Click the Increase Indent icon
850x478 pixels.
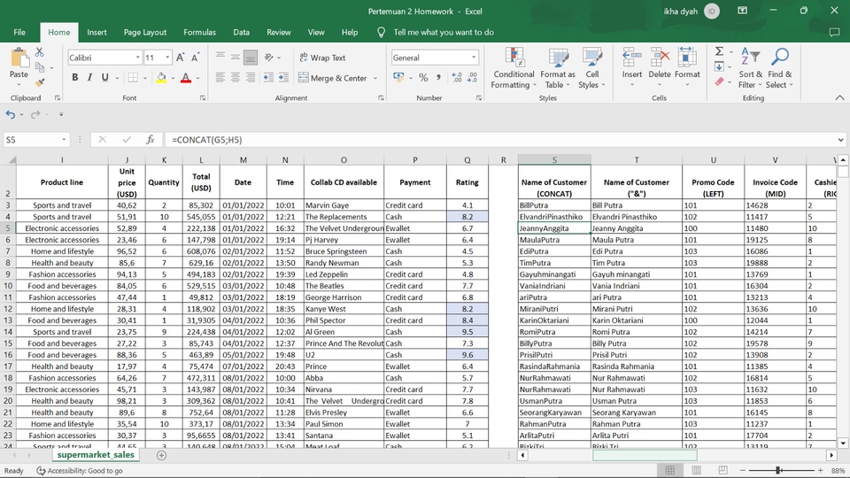[x=283, y=78]
